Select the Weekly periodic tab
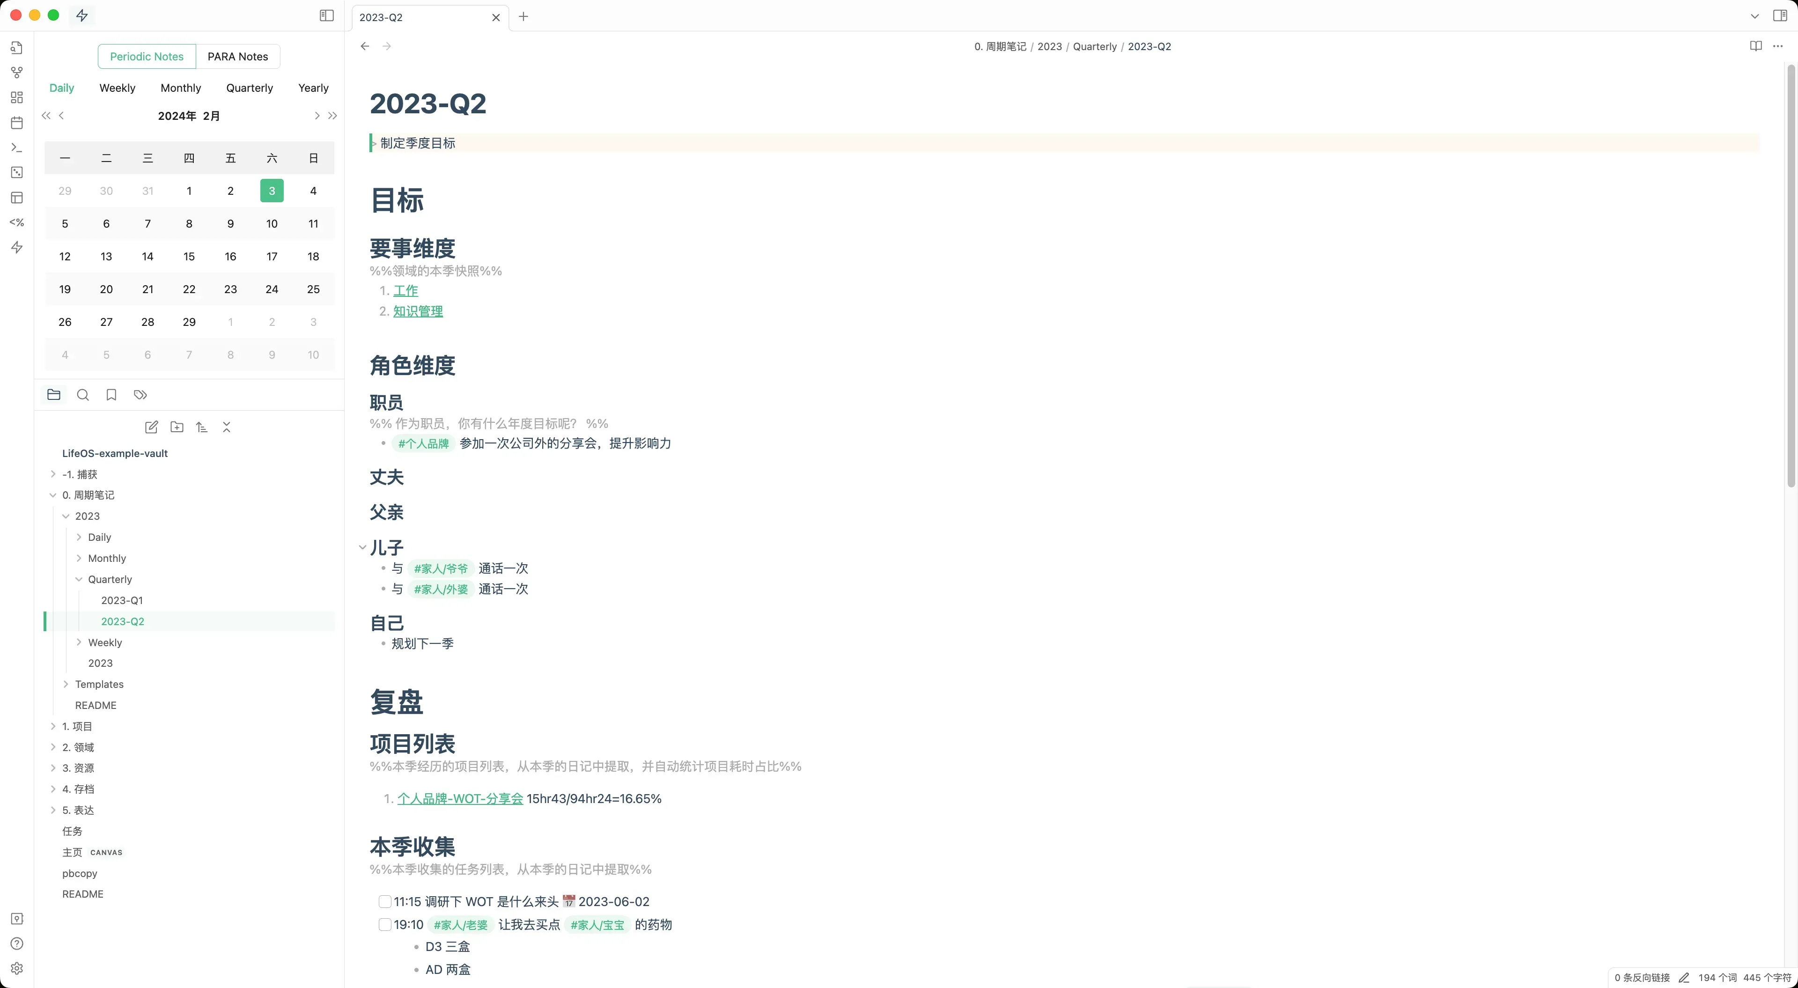 click(x=117, y=88)
